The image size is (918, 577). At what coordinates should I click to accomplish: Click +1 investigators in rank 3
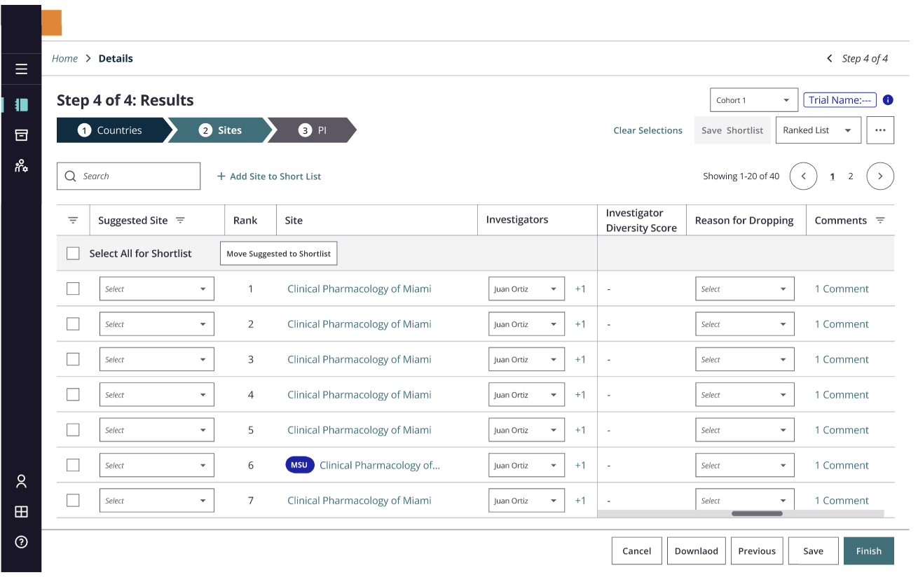coord(580,359)
